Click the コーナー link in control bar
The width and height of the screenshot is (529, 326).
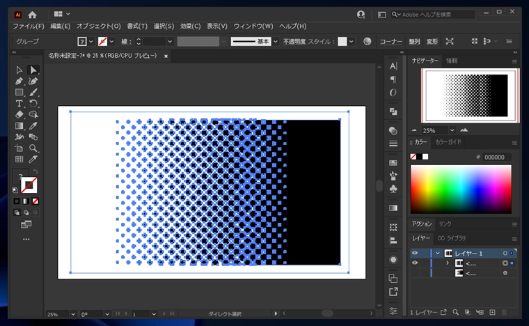[x=390, y=42]
